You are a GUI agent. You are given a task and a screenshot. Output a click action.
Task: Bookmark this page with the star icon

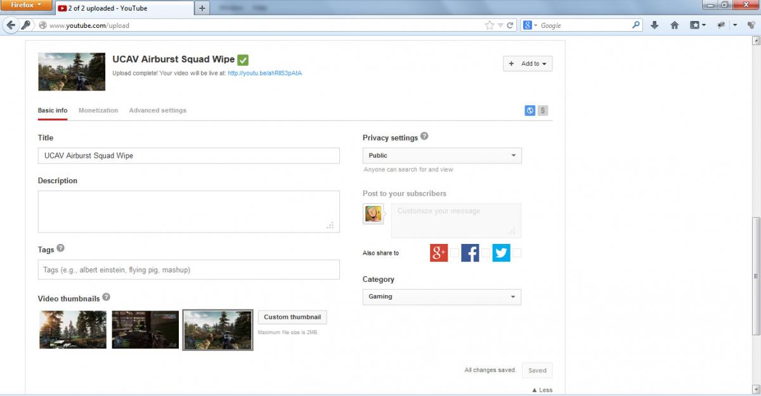pyautogui.click(x=490, y=25)
